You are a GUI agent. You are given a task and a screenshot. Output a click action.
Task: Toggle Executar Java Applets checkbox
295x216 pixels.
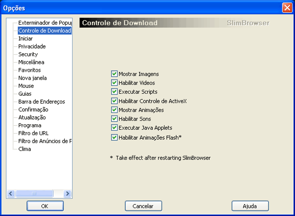pyautogui.click(x=115, y=128)
